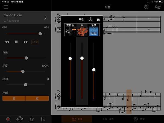This screenshot has width=164, height=123.
Task: Toggle A-B repeat
Action: click(x=35, y=42)
